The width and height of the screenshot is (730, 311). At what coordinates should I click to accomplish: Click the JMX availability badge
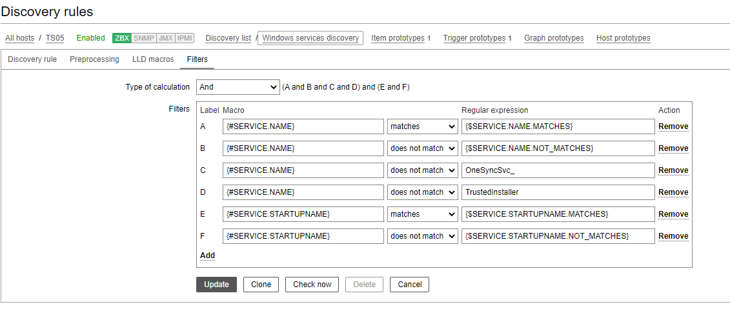(x=165, y=38)
